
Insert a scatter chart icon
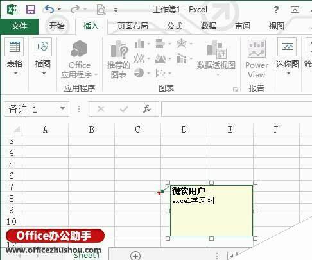point(160,73)
